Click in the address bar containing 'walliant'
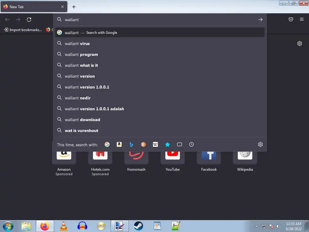This screenshot has width=309, height=232. point(160,20)
